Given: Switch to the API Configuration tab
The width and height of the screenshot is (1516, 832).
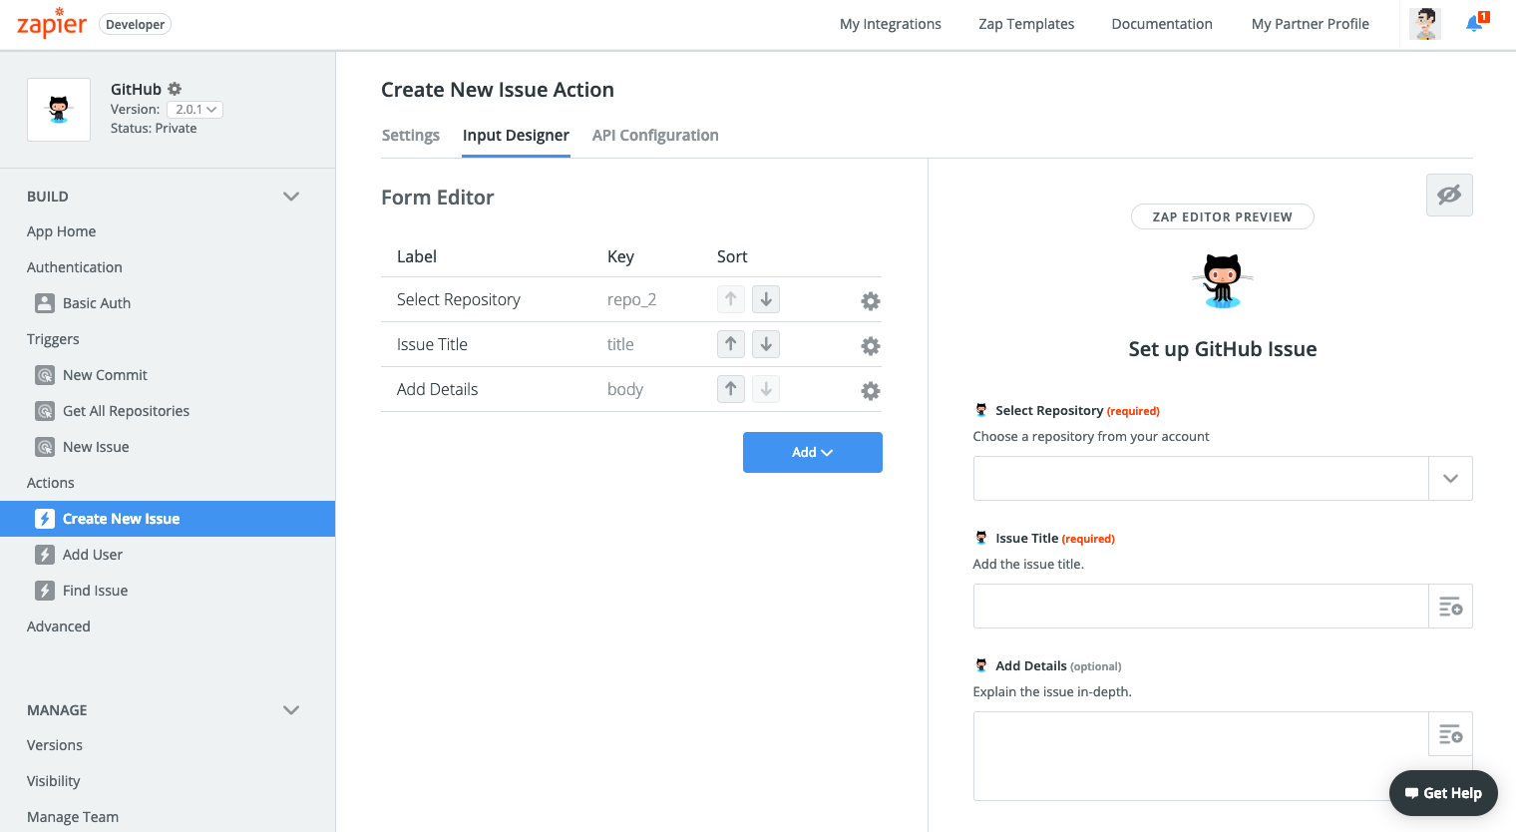Looking at the screenshot, I should [x=655, y=135].
